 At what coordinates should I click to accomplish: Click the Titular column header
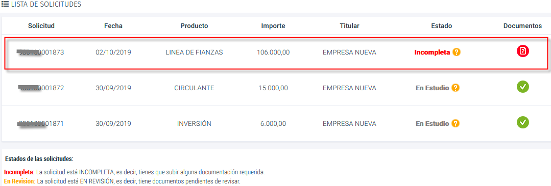pos(349,25)
